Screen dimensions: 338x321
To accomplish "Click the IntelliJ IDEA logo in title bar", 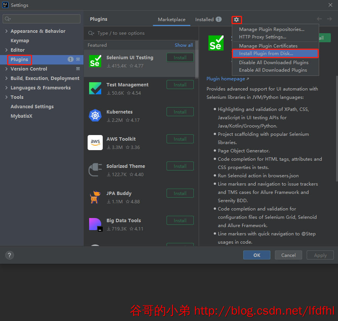I will [5, 5].
